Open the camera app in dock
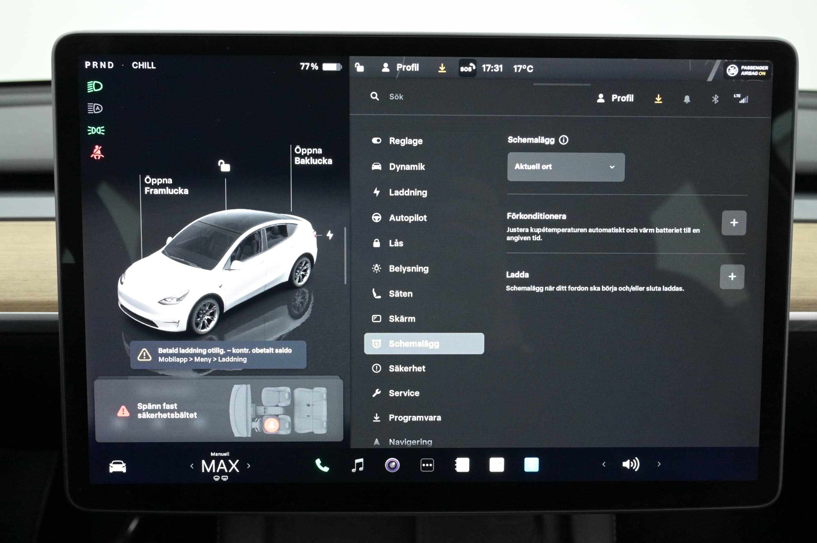The height and width of the screenshot is (543, 817). coord(392,465)
